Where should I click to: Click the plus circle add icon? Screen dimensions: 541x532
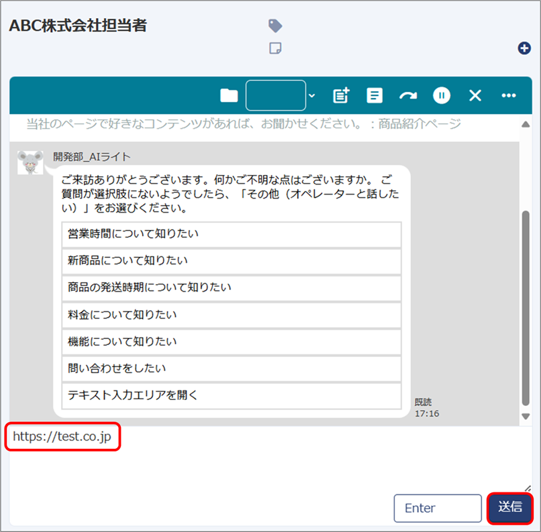pyautogui.click(x=524, y=48)
